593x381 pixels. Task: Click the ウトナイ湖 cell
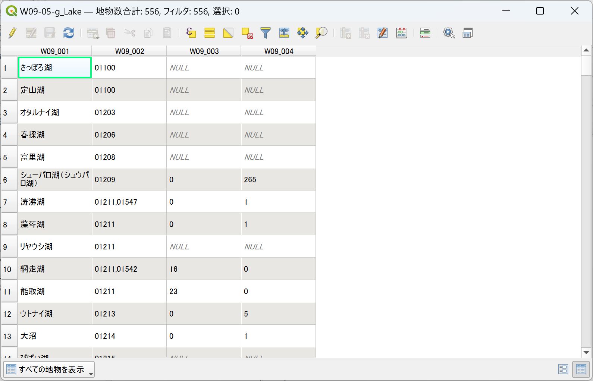tap(55, 314)
